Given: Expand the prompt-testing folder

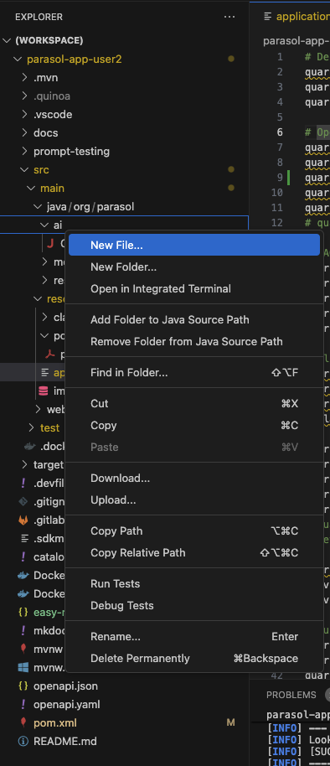Looking at the screenshot, I should 25,152.
